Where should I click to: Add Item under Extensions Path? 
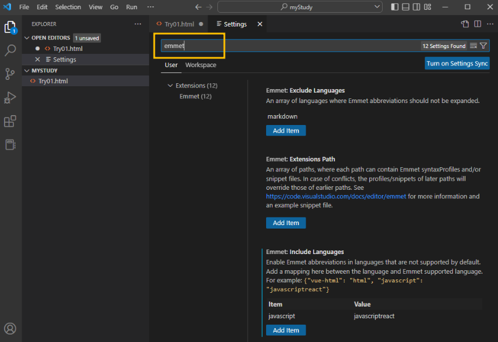286,223
